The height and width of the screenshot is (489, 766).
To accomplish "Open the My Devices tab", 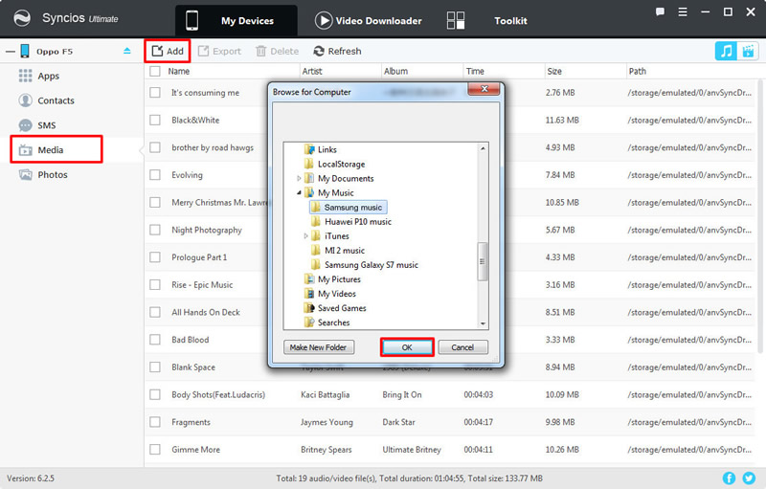I will coord(236,20).
